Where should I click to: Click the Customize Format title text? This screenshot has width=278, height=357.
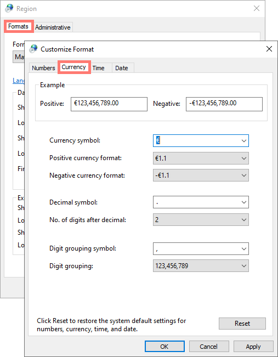click(x=67, y=49)
